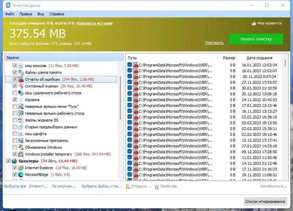Click the system journal (Системный журнал) icon

coord(21,86)
